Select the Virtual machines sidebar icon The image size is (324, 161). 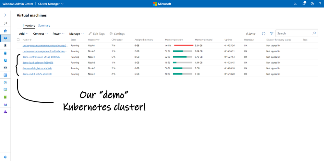click(x=6, y=38)
